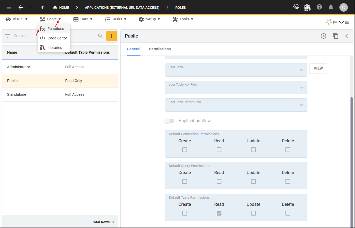Click the yellow plus add button

(x=111, y=36)
